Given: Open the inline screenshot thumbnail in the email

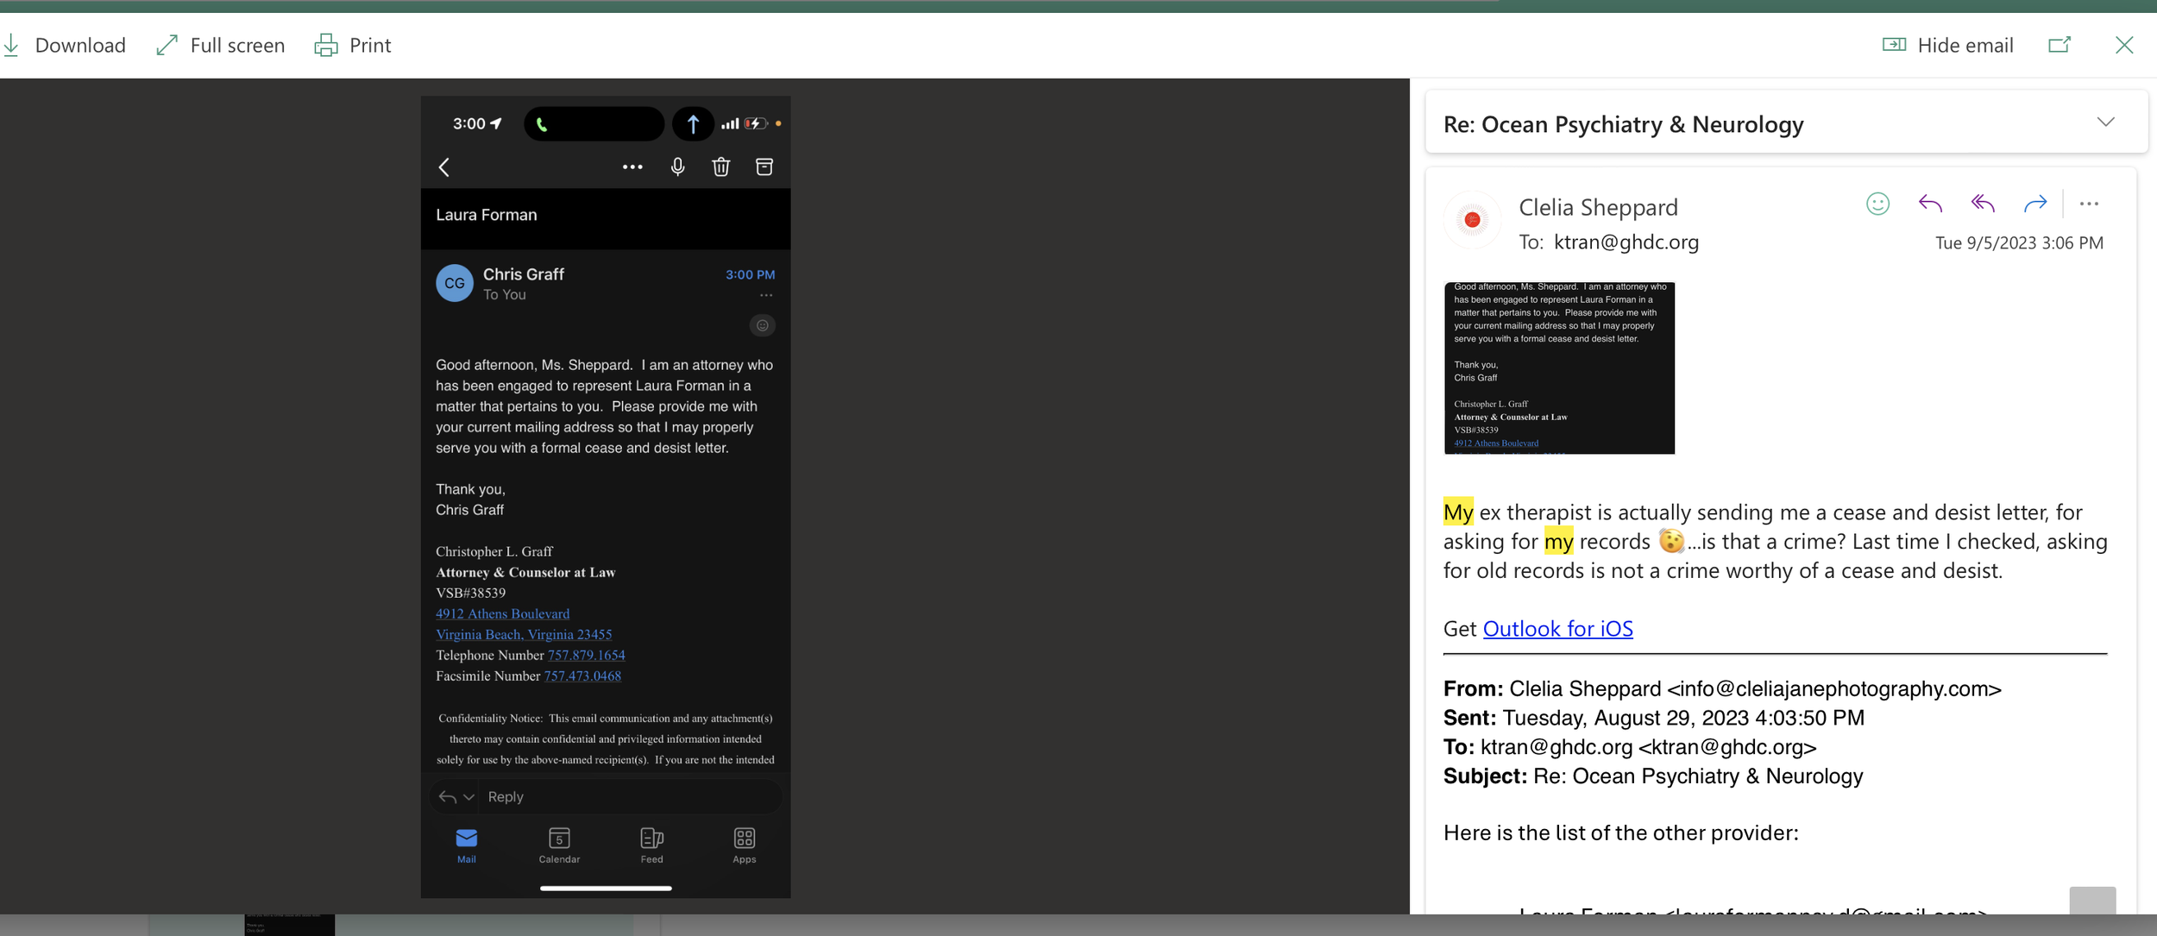Looking at the screenshot, I should [1558, 367].
